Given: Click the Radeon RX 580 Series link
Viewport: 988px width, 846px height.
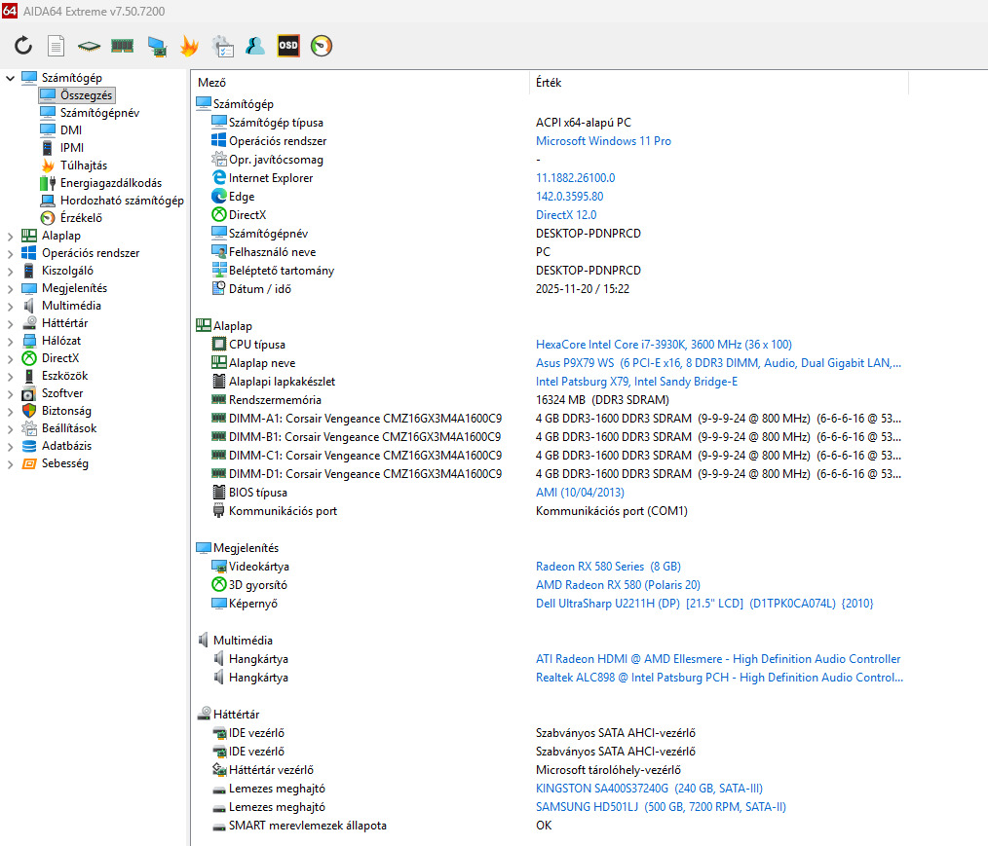Looking at the screenshot, I should pos(608,567).
